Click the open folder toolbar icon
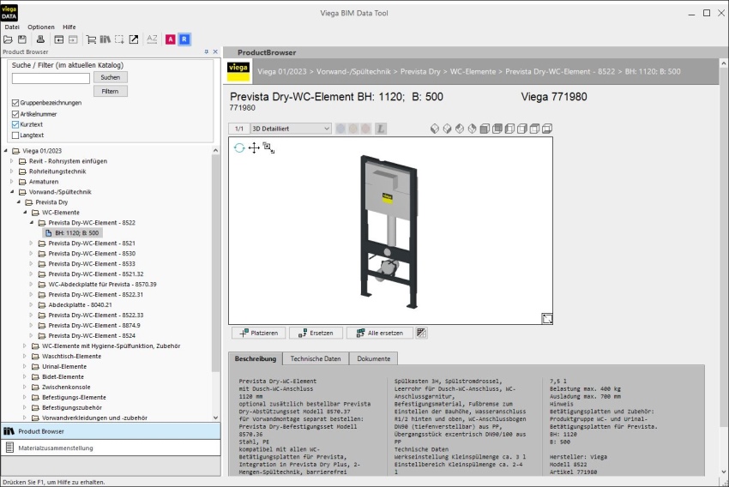This screenshot has width=729, height=487. click(x=8, y=39)
